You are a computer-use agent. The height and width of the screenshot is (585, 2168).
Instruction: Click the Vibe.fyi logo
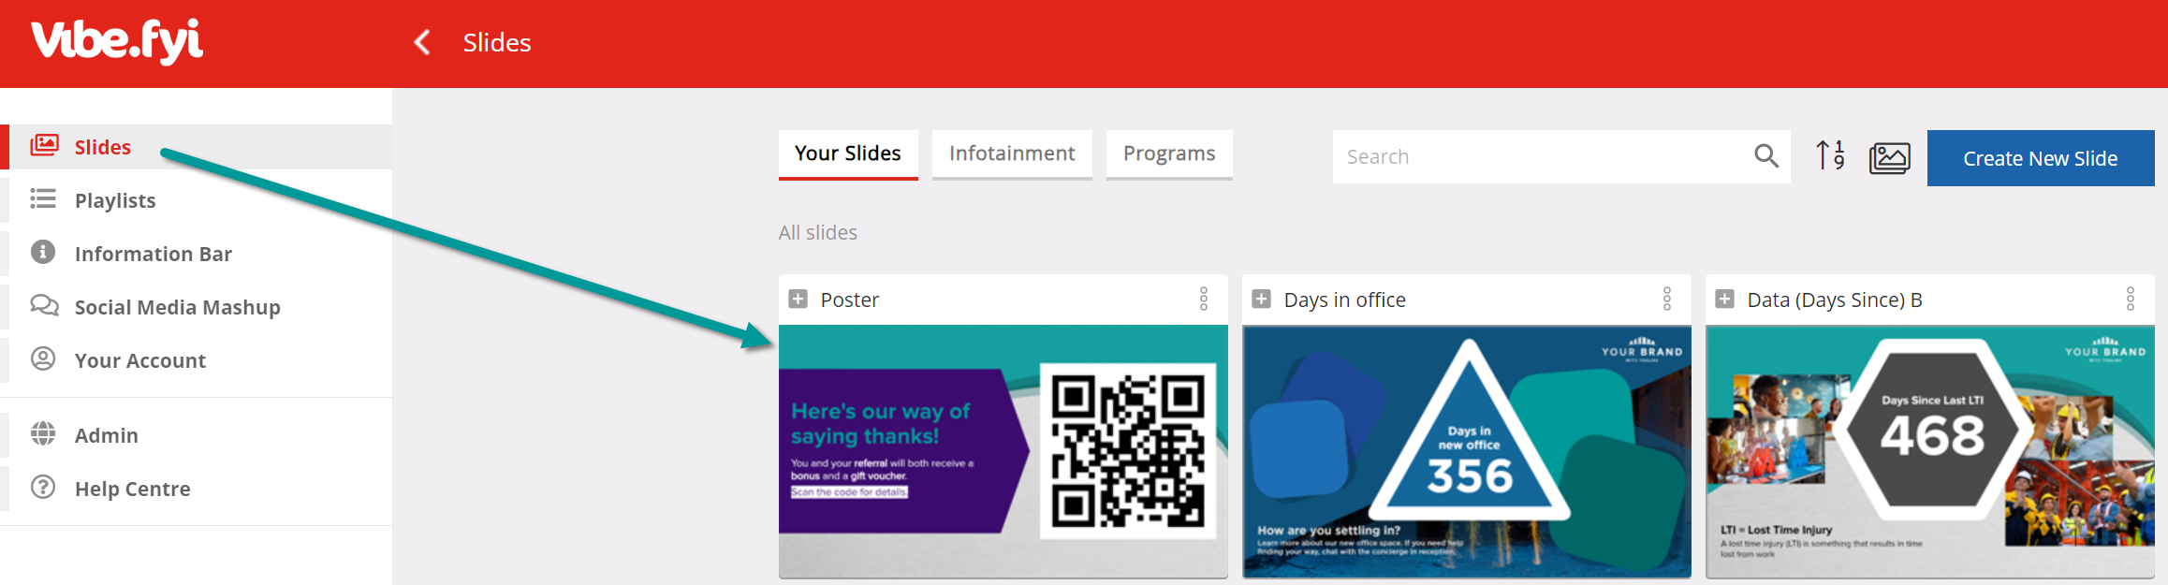[117, 41]
